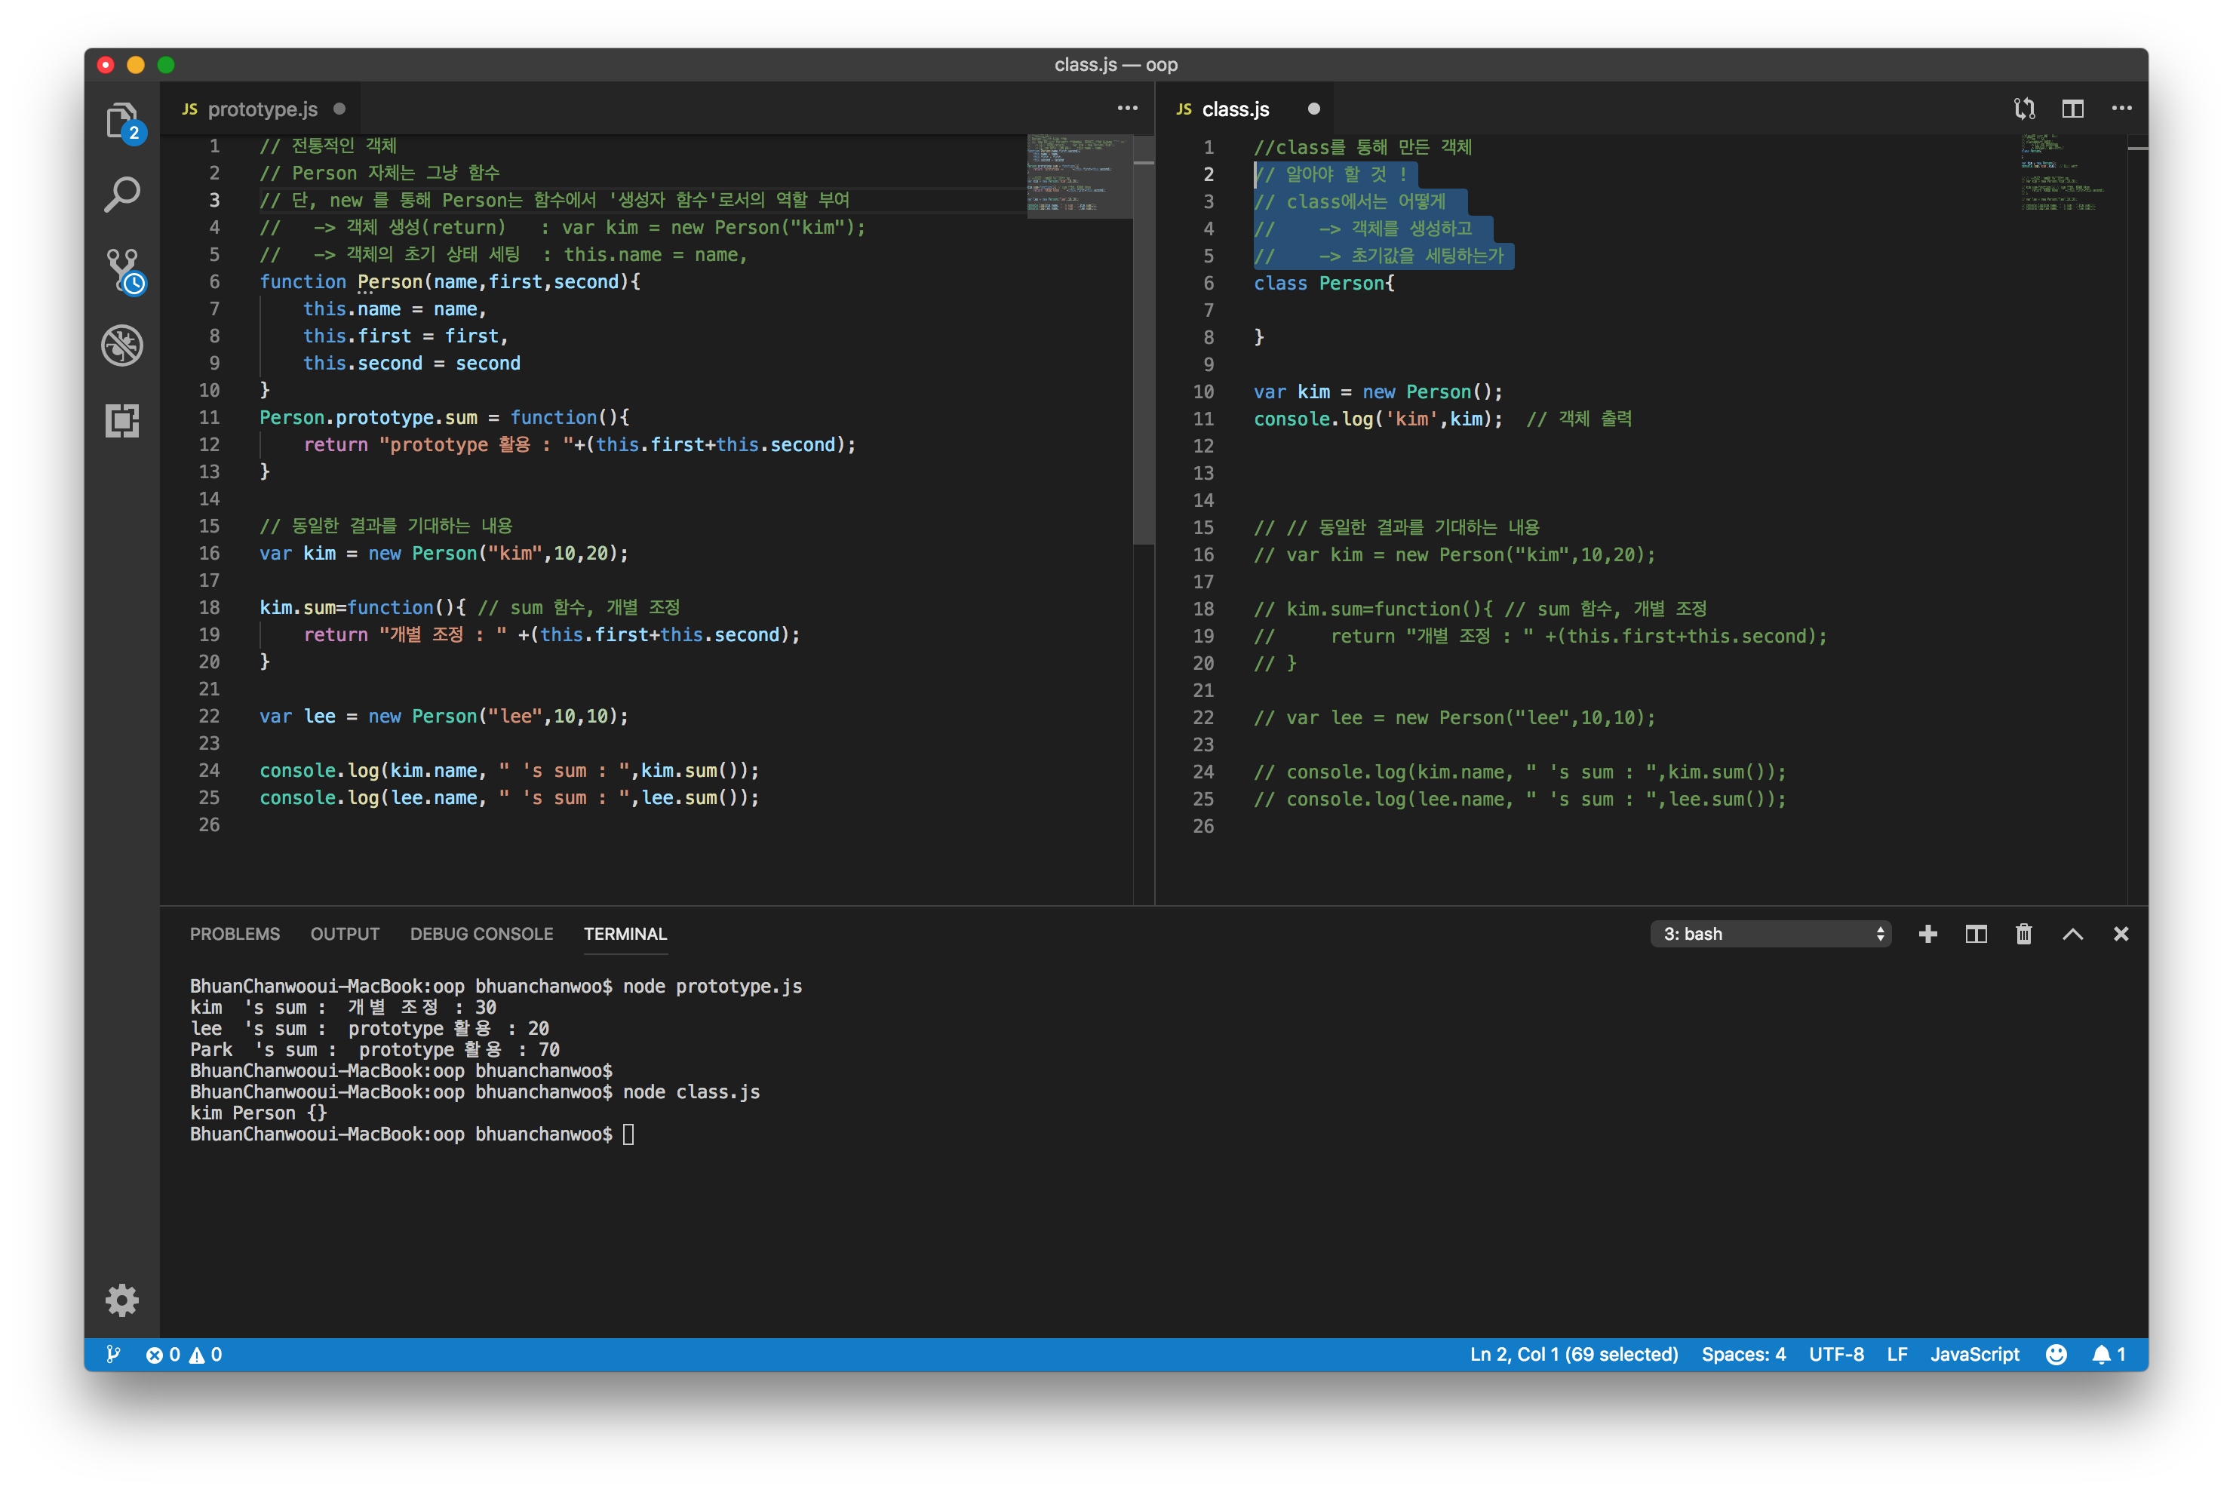Open the Extensions view icon

(121, 419)
